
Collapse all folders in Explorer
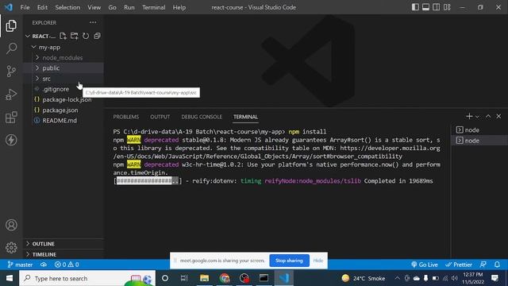tap(97, 36)
